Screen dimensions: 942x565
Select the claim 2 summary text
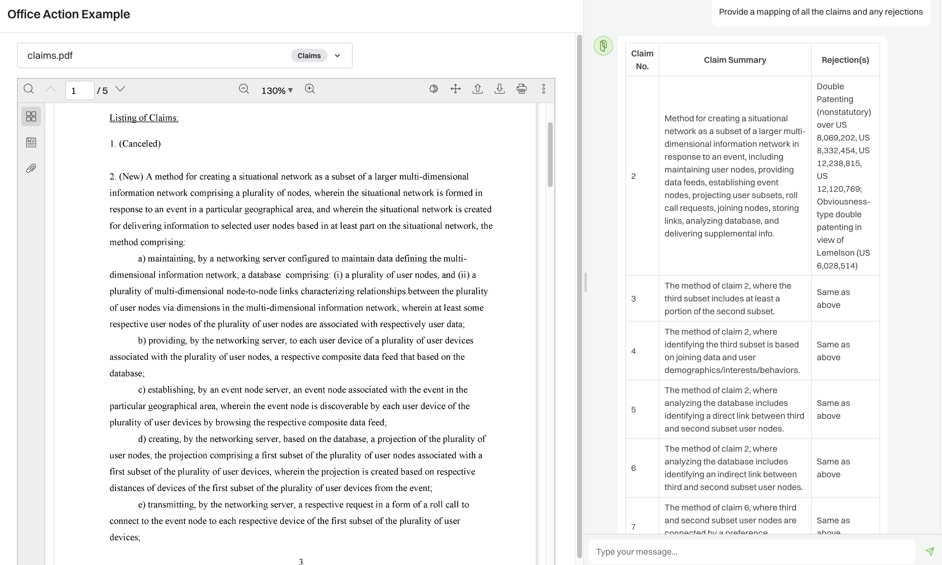[x=735, y=176]
